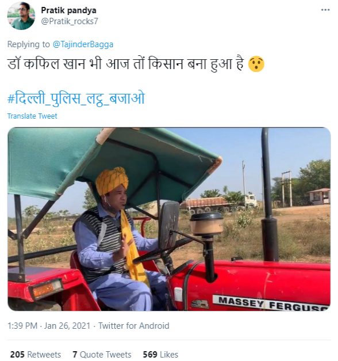This screenshot has width=338, height=361.
Task: Show the 569 Likes list
Action: pyautogui.click(x=160, y=354)
